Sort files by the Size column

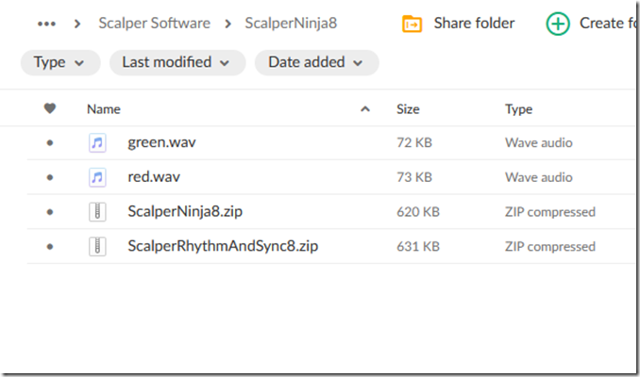408,109
